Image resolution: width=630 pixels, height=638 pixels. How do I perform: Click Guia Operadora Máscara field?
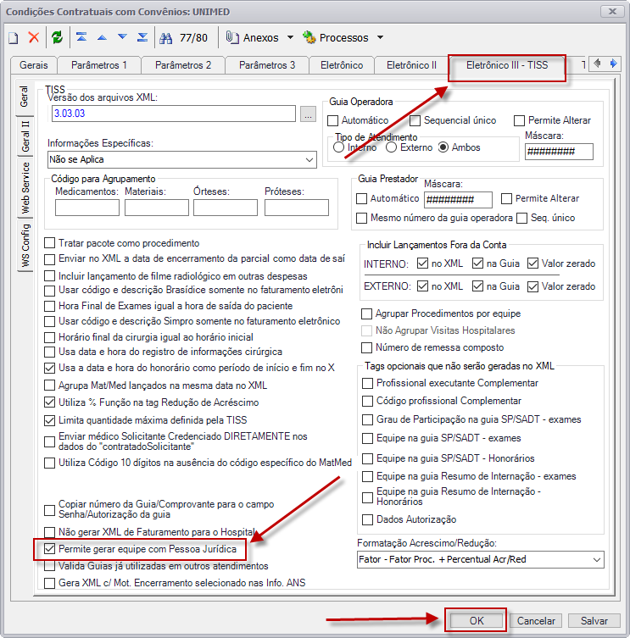pos(559,152)
